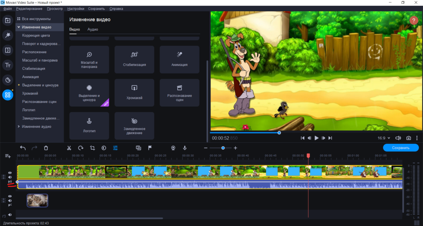Open the Логотип tool card
The height and width of the screenshot is (226, 423).
[89, 126]
